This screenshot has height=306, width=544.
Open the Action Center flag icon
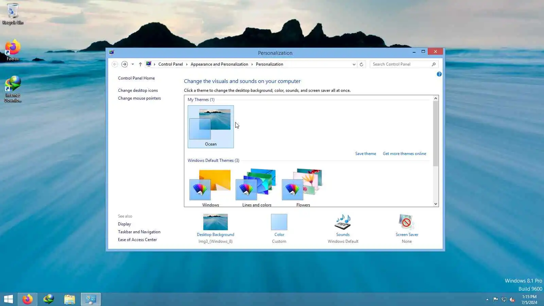coord(495,300)
